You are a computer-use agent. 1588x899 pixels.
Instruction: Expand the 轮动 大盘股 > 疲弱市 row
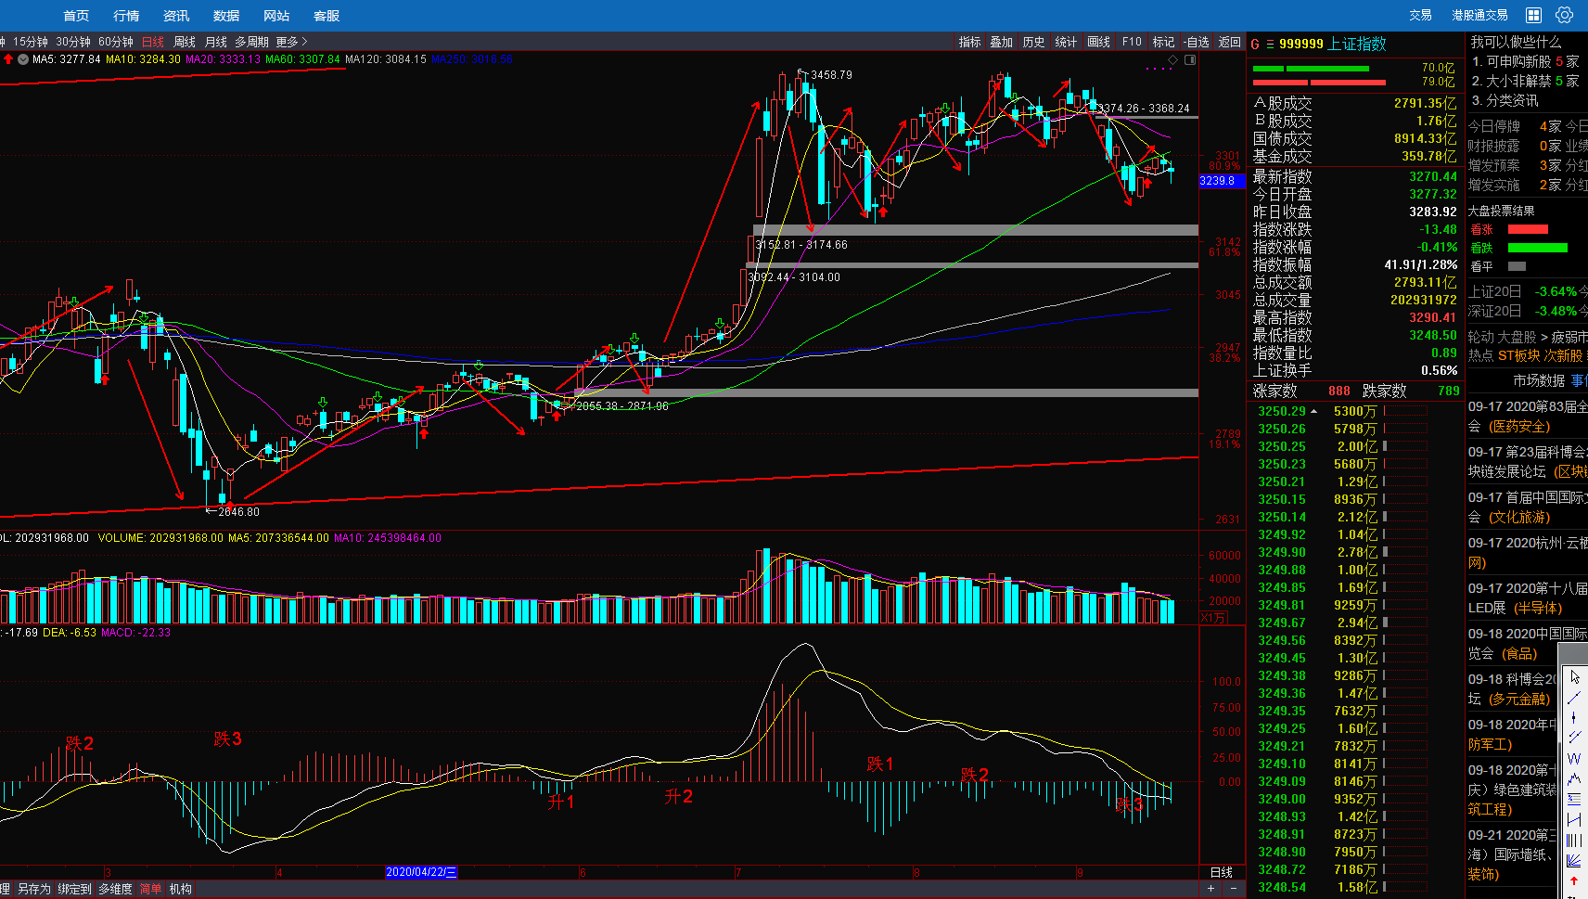1527,337
